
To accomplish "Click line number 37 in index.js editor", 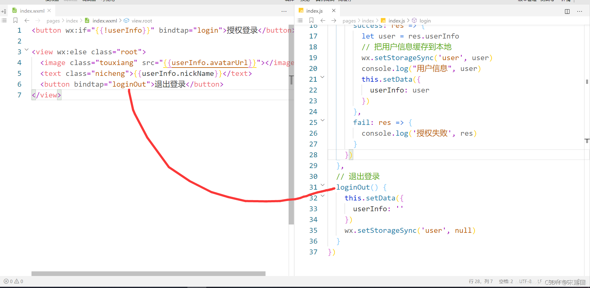I will [313, 252].
